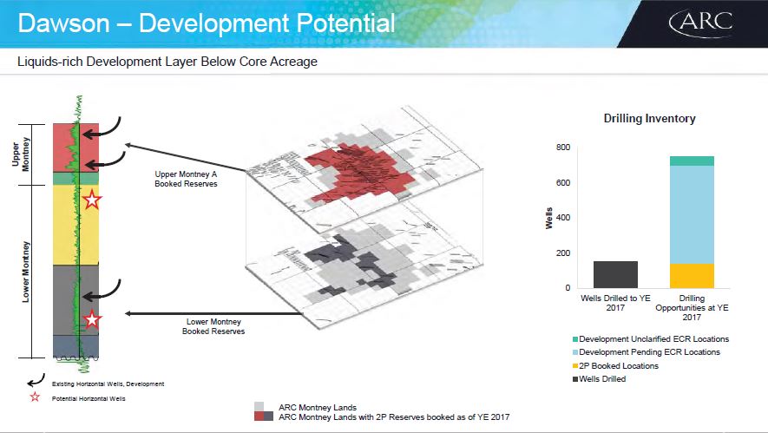Click the light blue Development Pending ECR legend swatch

[x=575, y=352]
